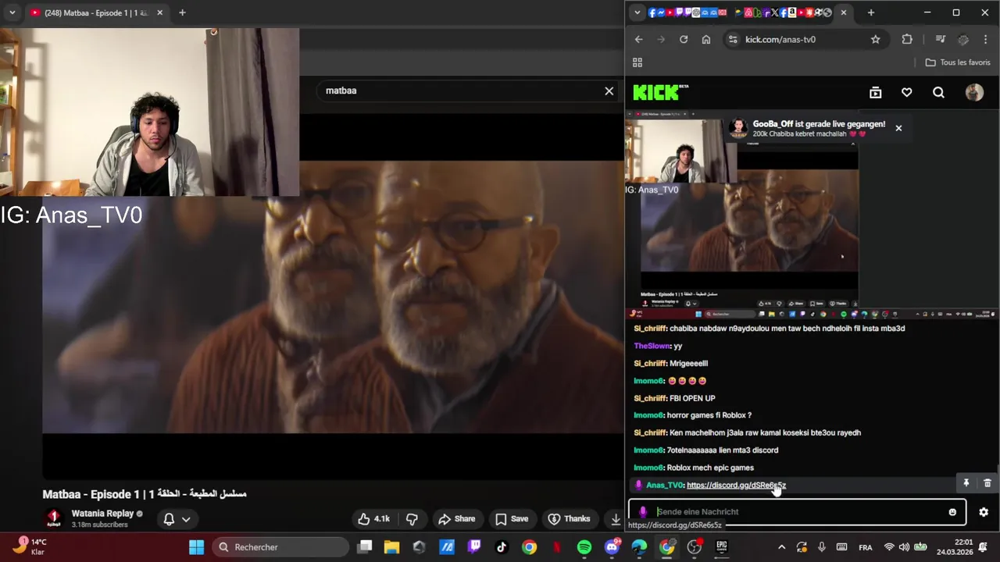
Task: Click Si_chriiff username on 'FBI OPEN UP' message
Action: pos(650,398)
